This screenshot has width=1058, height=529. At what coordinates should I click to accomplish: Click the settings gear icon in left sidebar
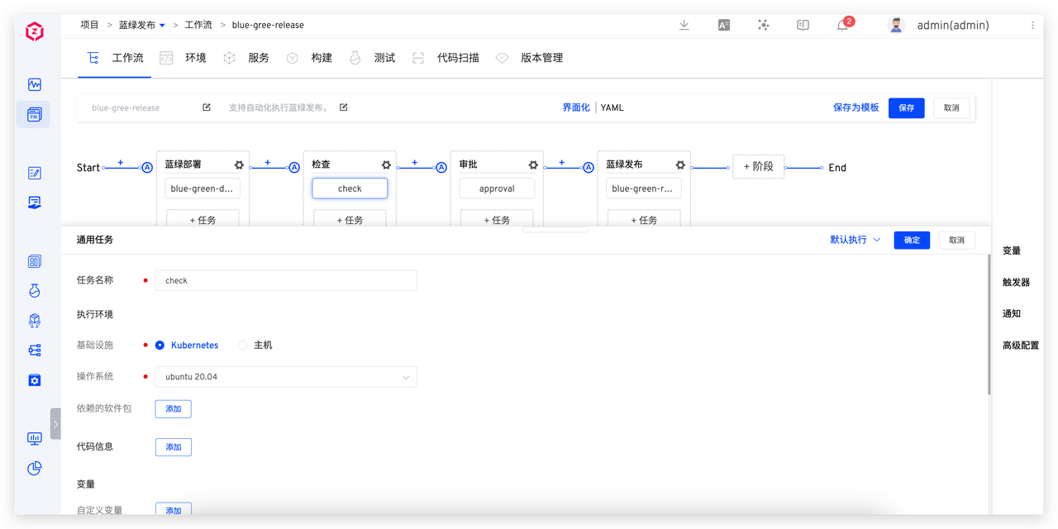point(34,379)
